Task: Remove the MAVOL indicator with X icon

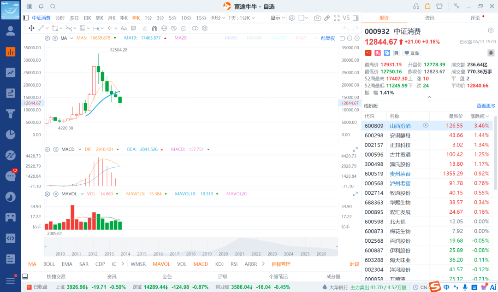Action: (x=56, y=194)
